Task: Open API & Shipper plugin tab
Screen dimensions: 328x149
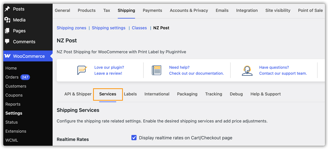Action: (x=78, y=94)
